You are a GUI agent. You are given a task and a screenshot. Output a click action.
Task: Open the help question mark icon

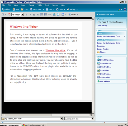point(125,9)
